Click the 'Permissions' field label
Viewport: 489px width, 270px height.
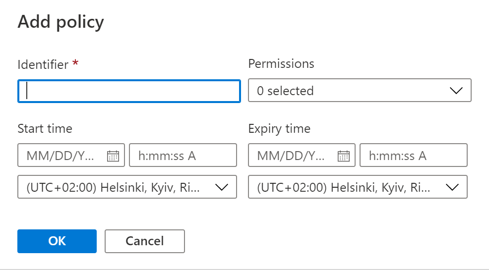point(281,64)
